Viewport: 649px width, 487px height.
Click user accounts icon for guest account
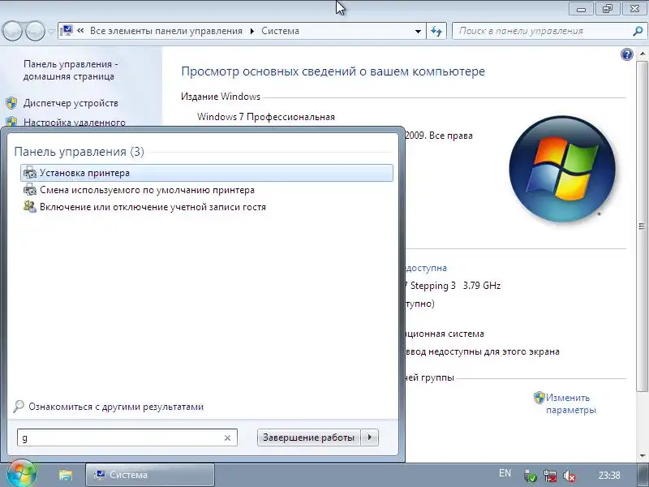30,207
